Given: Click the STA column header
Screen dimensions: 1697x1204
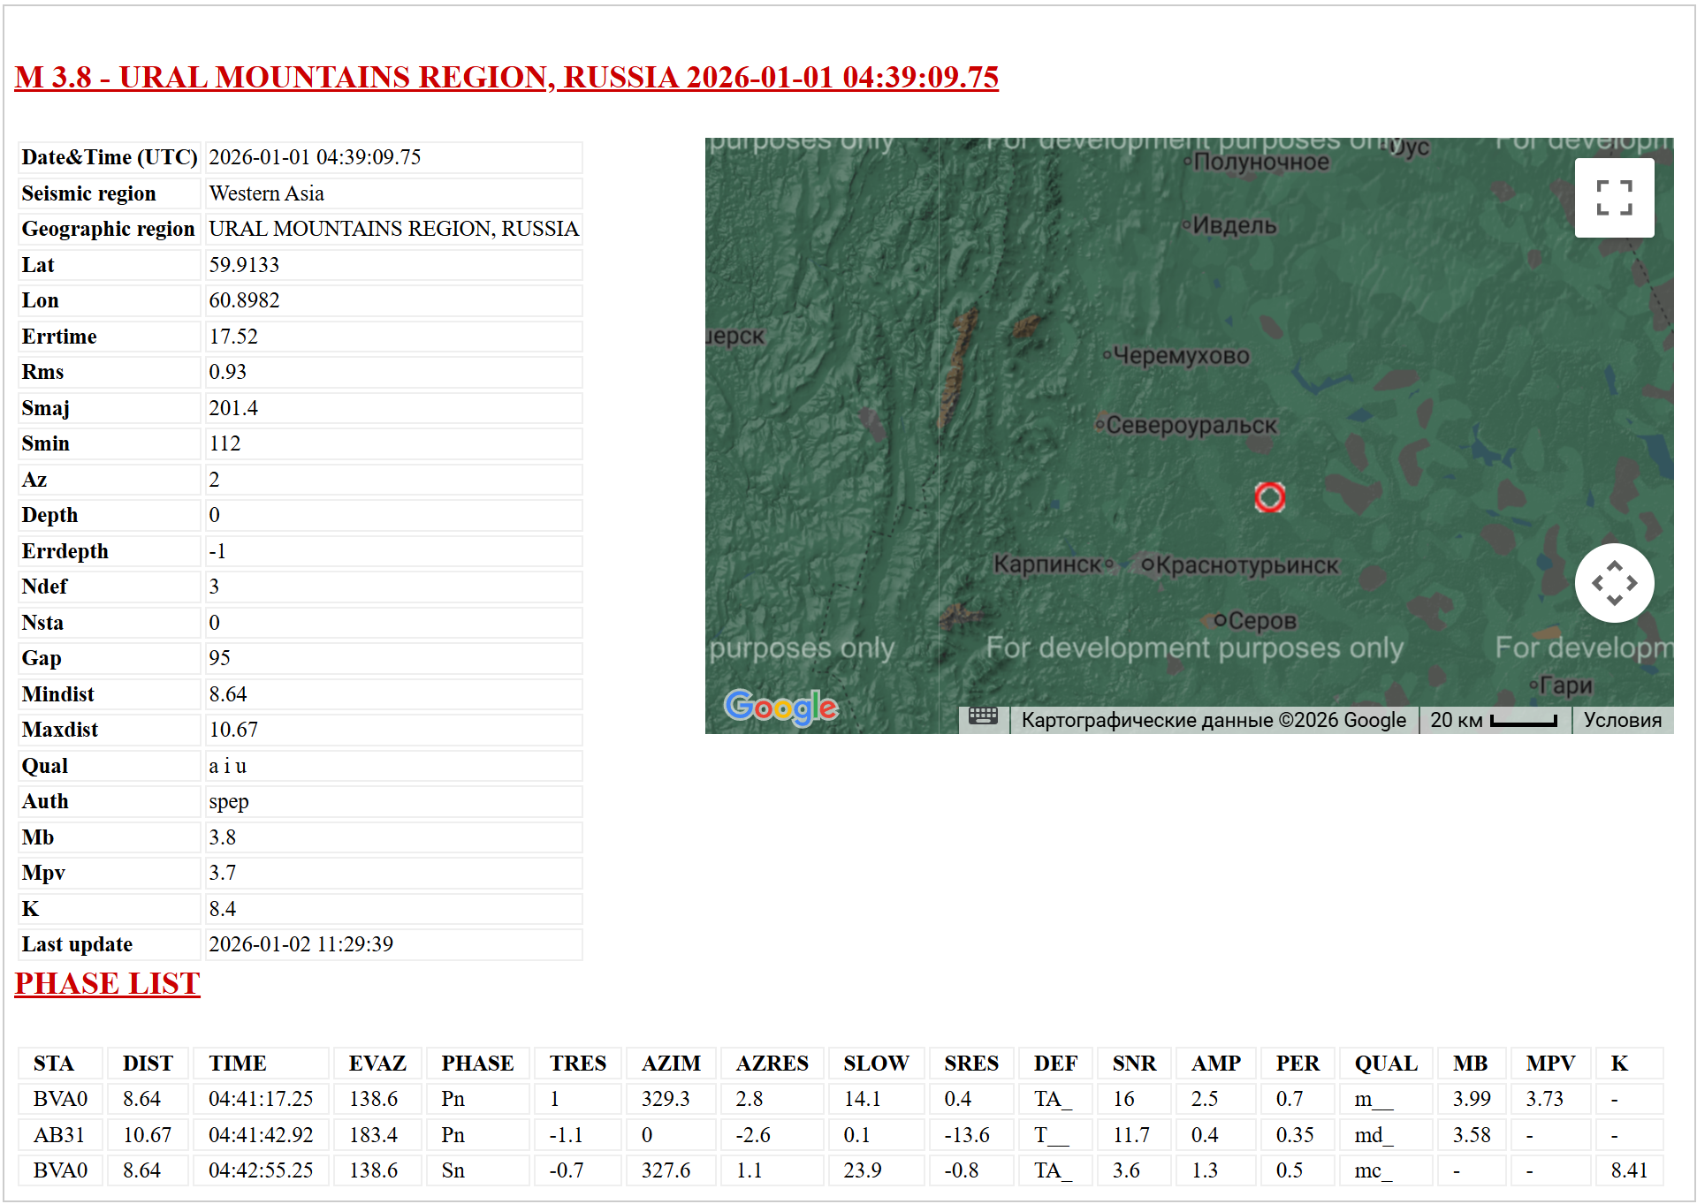Looking at the screenshot, I should click(54, 1064).
